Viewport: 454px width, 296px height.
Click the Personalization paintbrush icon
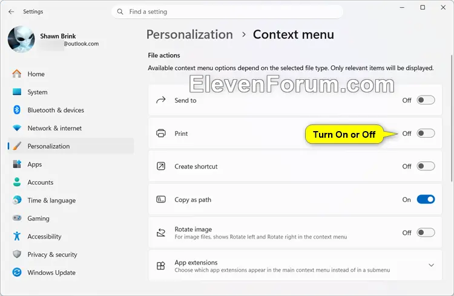pyautogui.click(x=17, y=146)
